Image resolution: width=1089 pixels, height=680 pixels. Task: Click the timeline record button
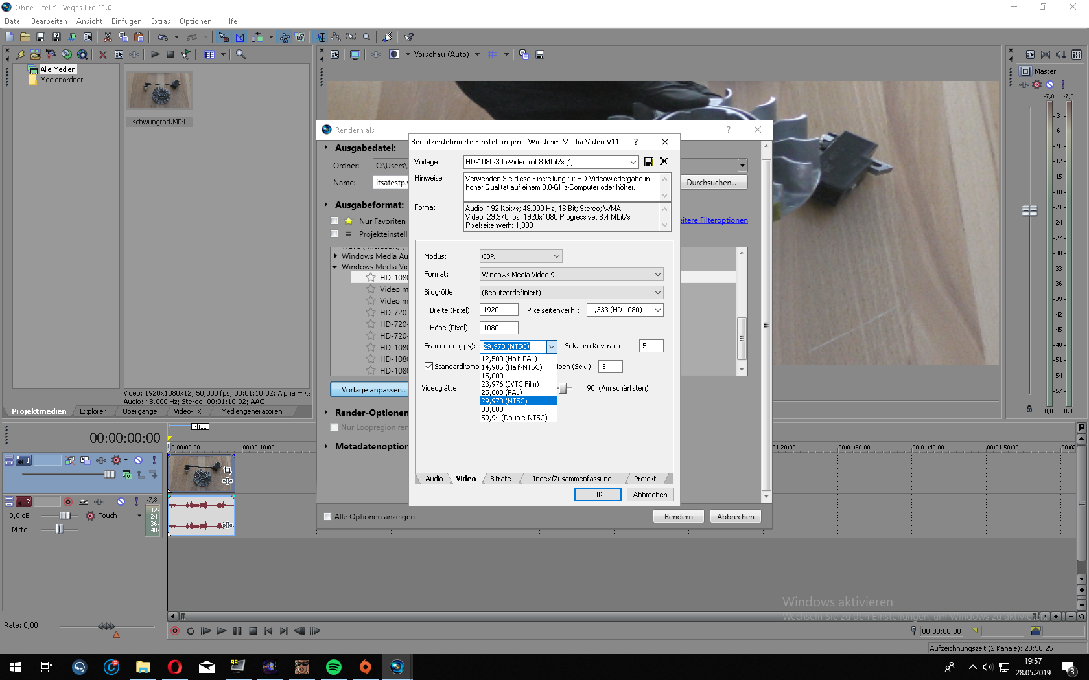click(174, 631)
